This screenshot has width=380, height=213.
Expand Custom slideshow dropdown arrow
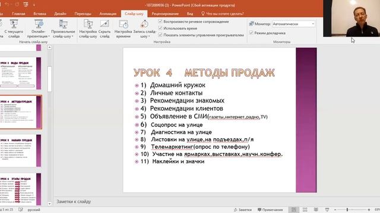(x=72, y=37)
